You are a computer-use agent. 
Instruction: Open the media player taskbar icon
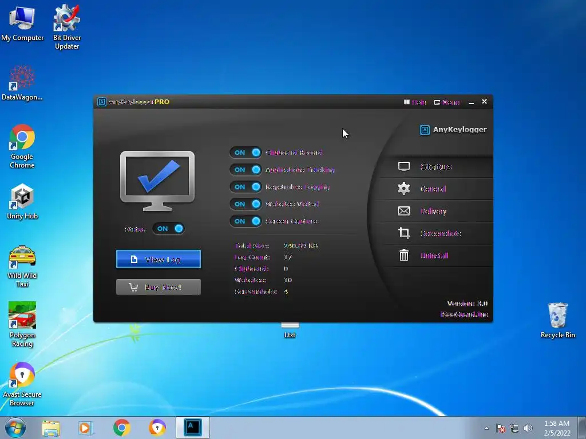pos(86,428)
